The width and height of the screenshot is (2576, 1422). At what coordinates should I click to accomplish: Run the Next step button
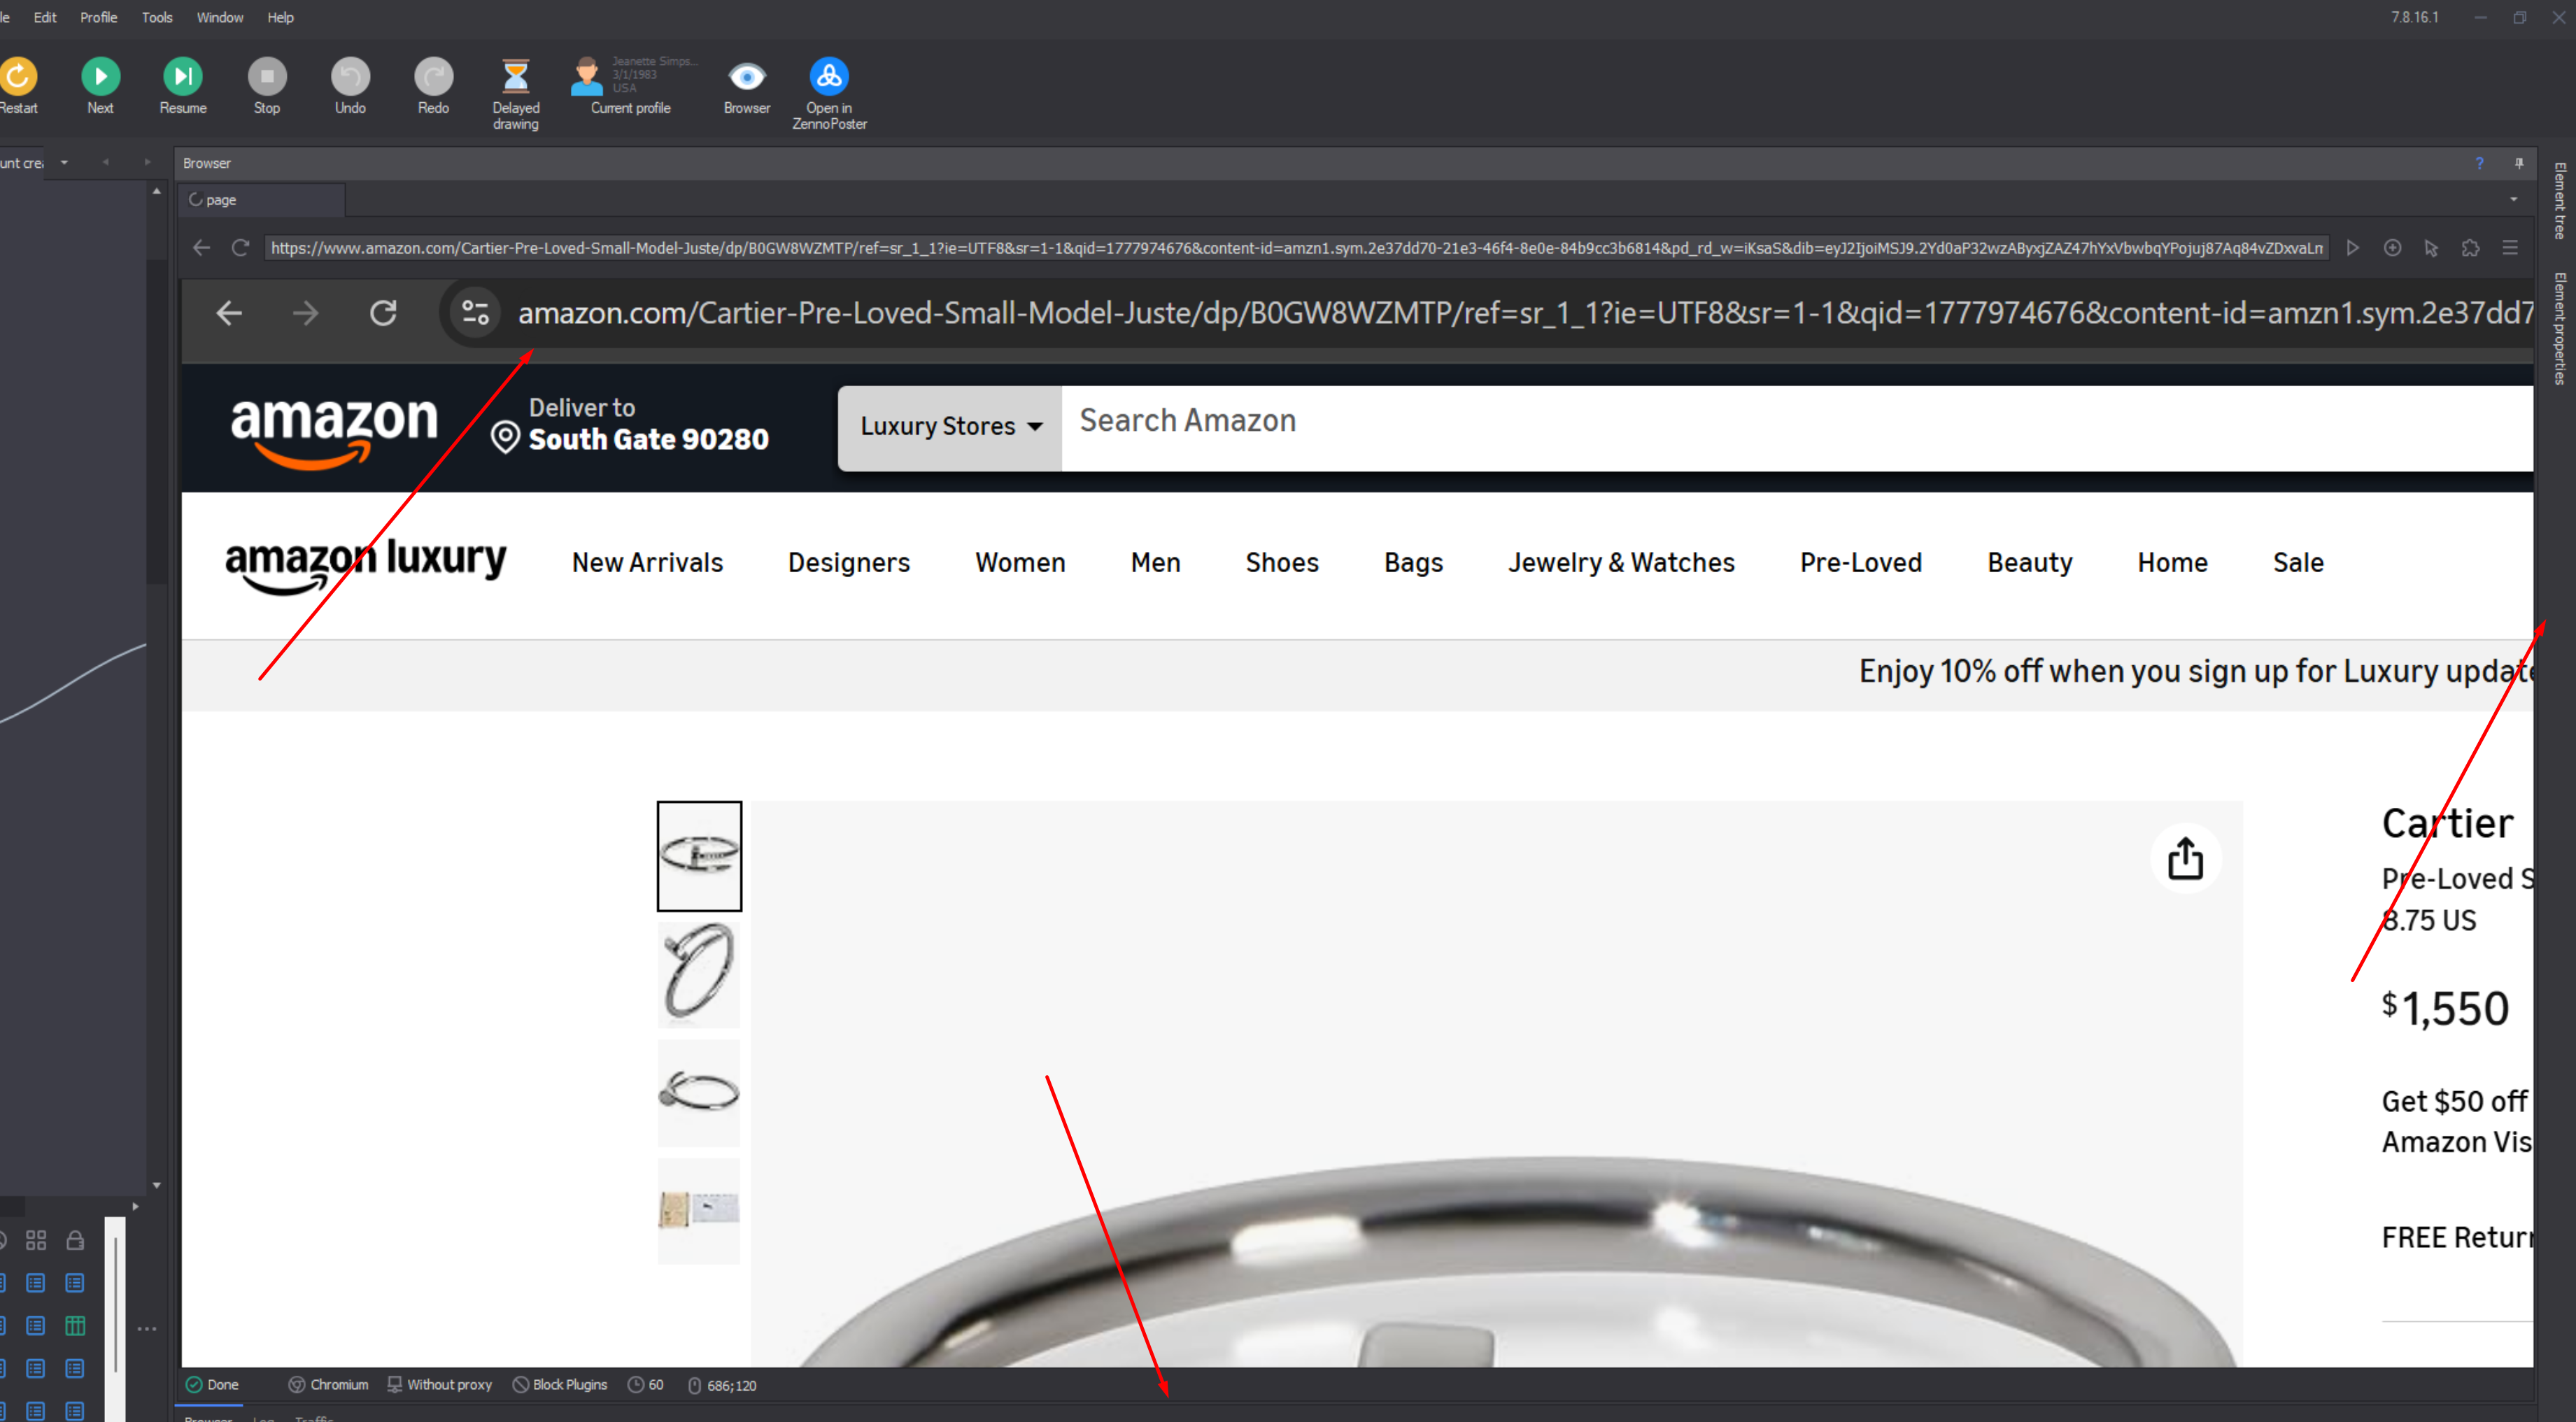pyautogui.click(x=100, y=86)
